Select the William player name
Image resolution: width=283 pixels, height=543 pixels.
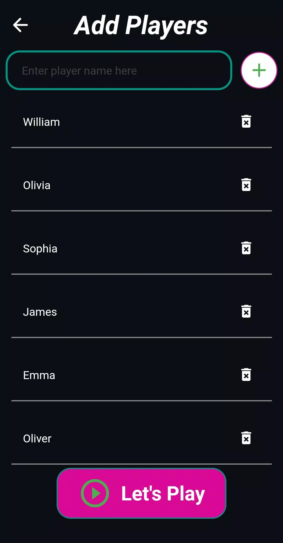tap(41, 122)
